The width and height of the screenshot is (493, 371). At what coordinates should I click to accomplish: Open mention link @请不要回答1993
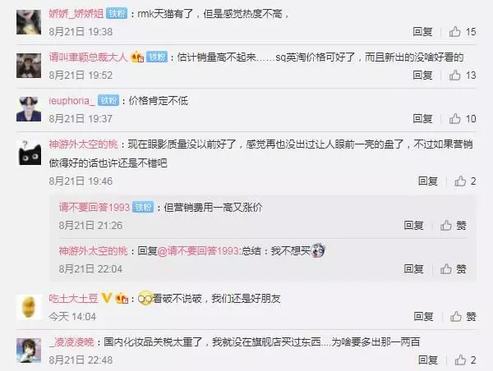point(199,251)
